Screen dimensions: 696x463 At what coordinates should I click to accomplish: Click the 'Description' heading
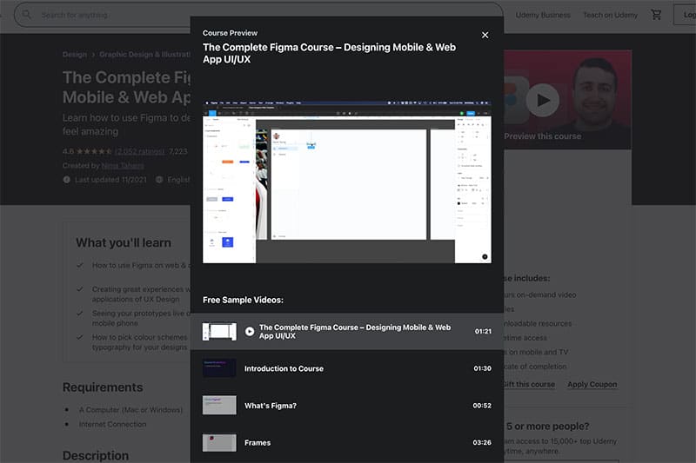96,455
